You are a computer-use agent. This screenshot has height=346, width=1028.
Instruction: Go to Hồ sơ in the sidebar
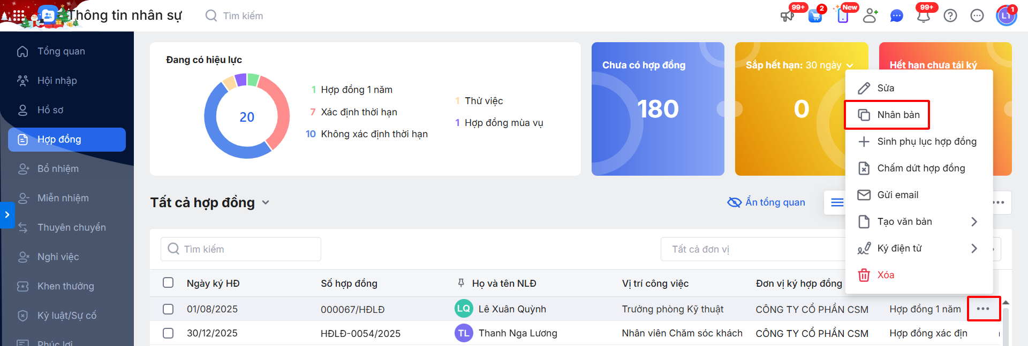pyautogui.click(x=50, y=110)
